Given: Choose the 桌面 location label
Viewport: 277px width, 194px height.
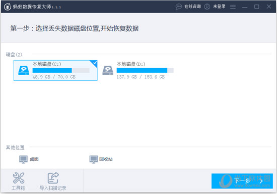Looking at the screenshot, I should tap(34, 159).
